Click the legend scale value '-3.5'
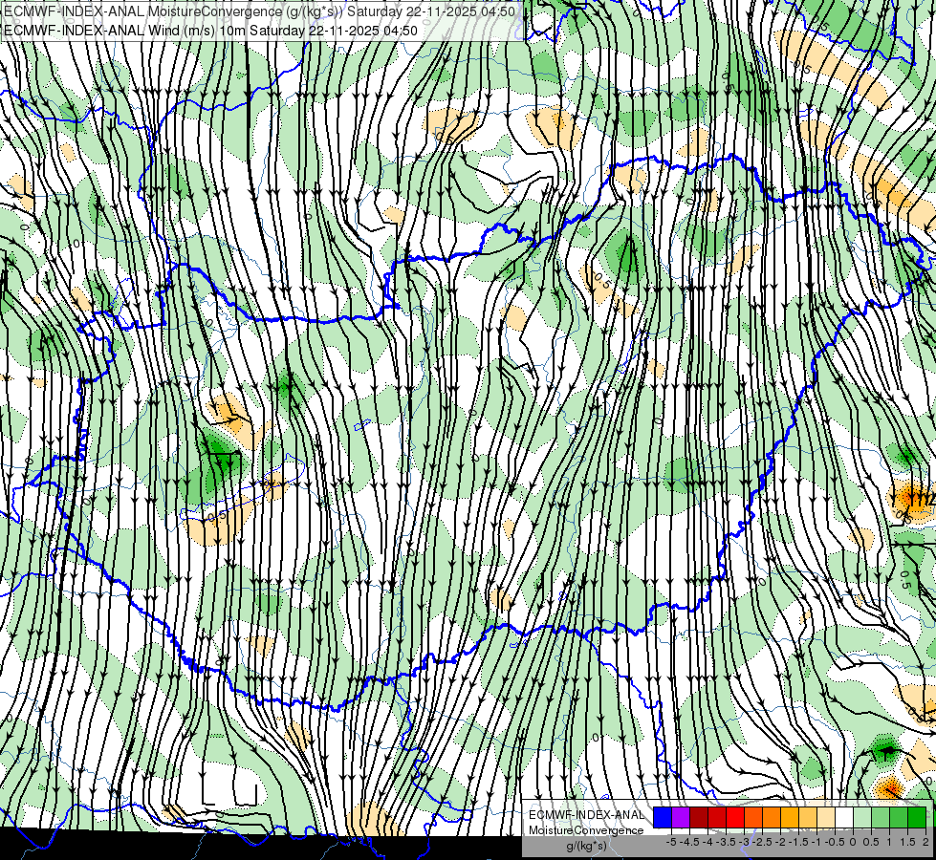The height and width of the screenshot is (860, 936). [726, 842]
